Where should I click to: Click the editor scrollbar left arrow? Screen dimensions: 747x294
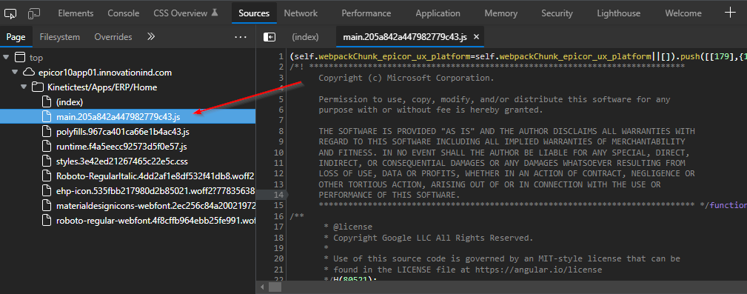[261, 287]
